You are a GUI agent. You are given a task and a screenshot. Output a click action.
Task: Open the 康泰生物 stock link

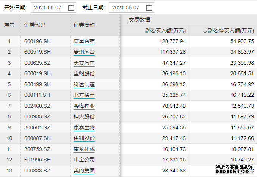[84, 127]
